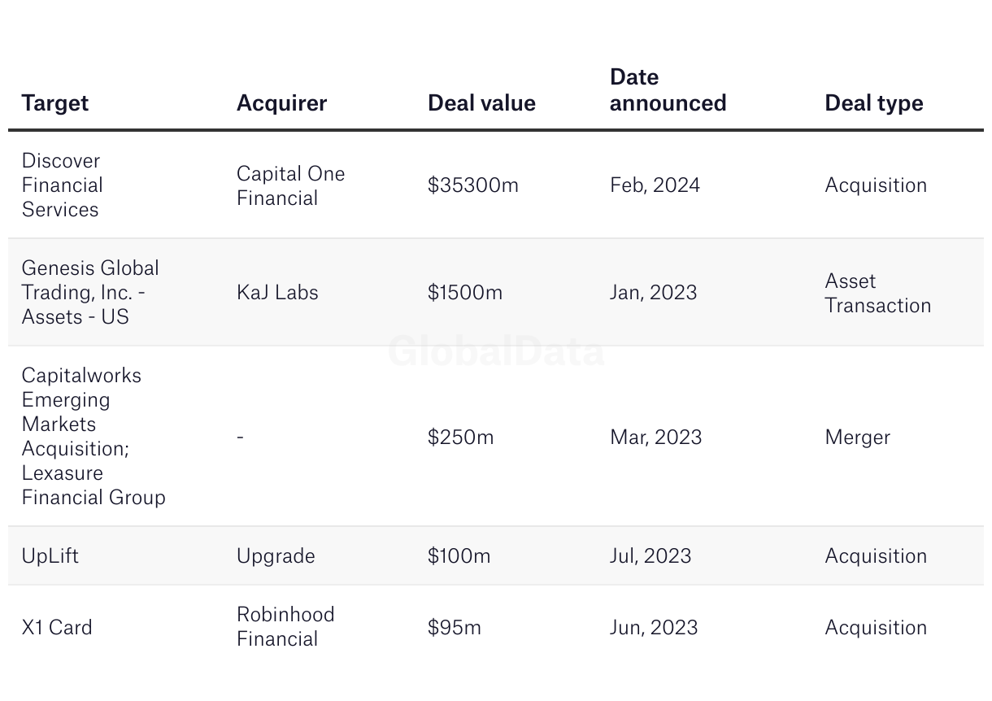The height and width of the screenshot is (701, 992).
Task: Click the $35300m deal value
Action: coord(472,185)
